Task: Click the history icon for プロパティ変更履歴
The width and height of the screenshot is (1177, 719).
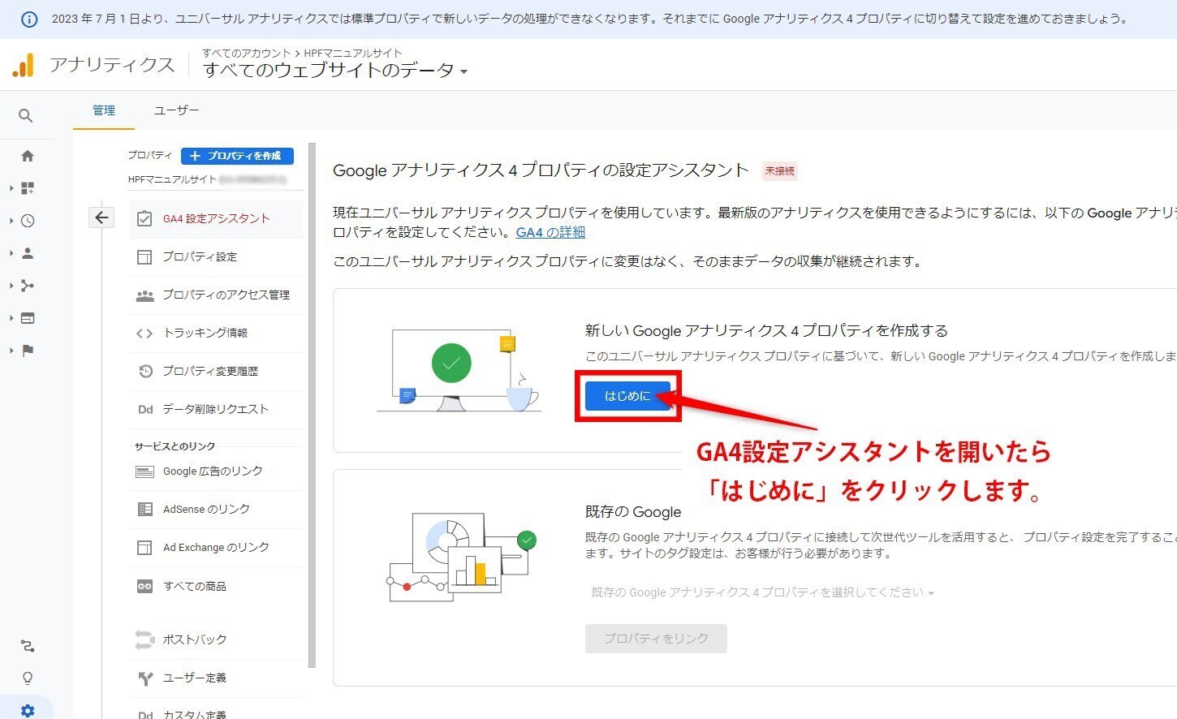Action: click(144, 371)
